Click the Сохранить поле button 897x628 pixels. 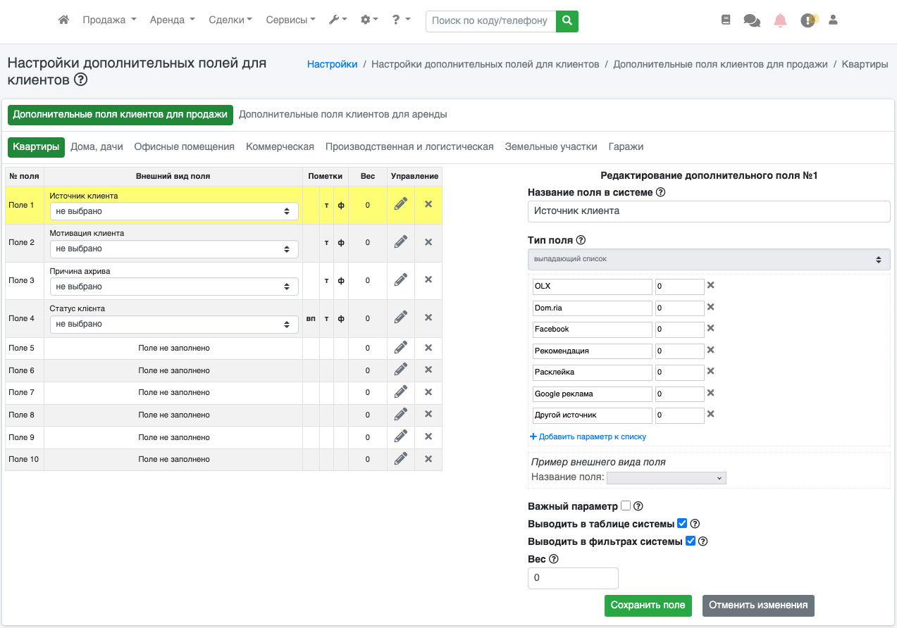[x=648, y=605]
